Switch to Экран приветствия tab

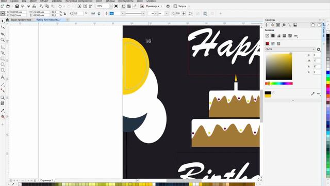click(21, 20)
